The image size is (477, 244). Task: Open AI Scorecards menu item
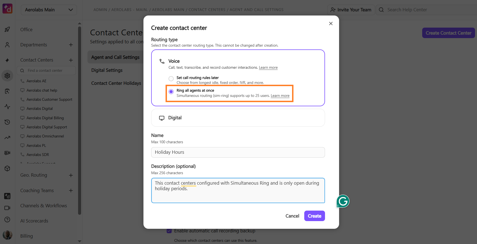(x=34, y=221)
